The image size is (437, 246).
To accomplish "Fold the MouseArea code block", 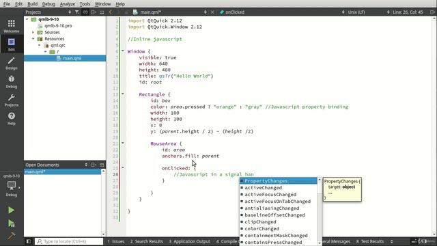I will point(123,143).
